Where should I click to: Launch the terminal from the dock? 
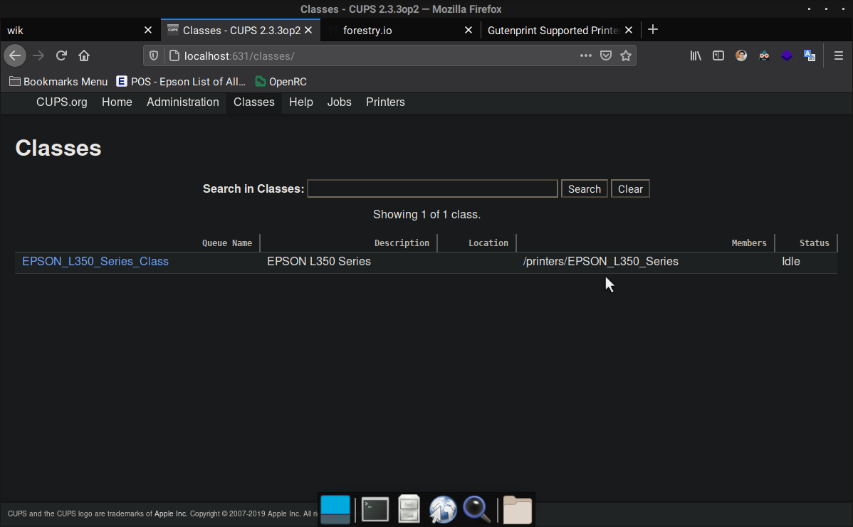click(375, 510)
